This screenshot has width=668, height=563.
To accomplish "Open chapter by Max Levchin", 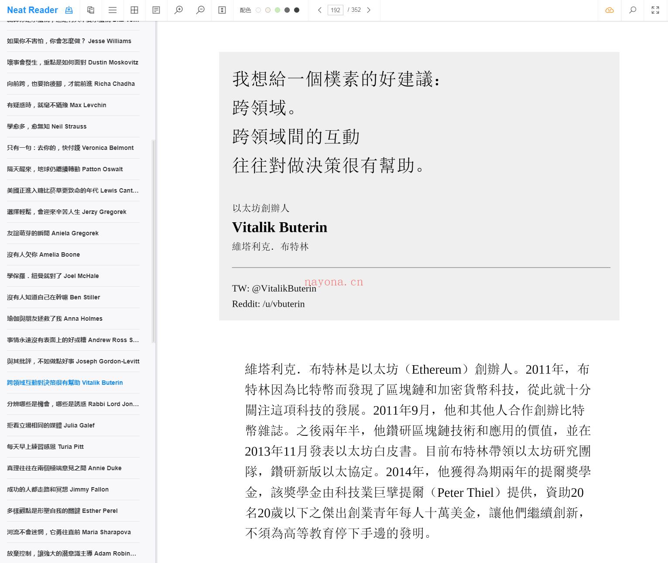I will click(73, 105).
